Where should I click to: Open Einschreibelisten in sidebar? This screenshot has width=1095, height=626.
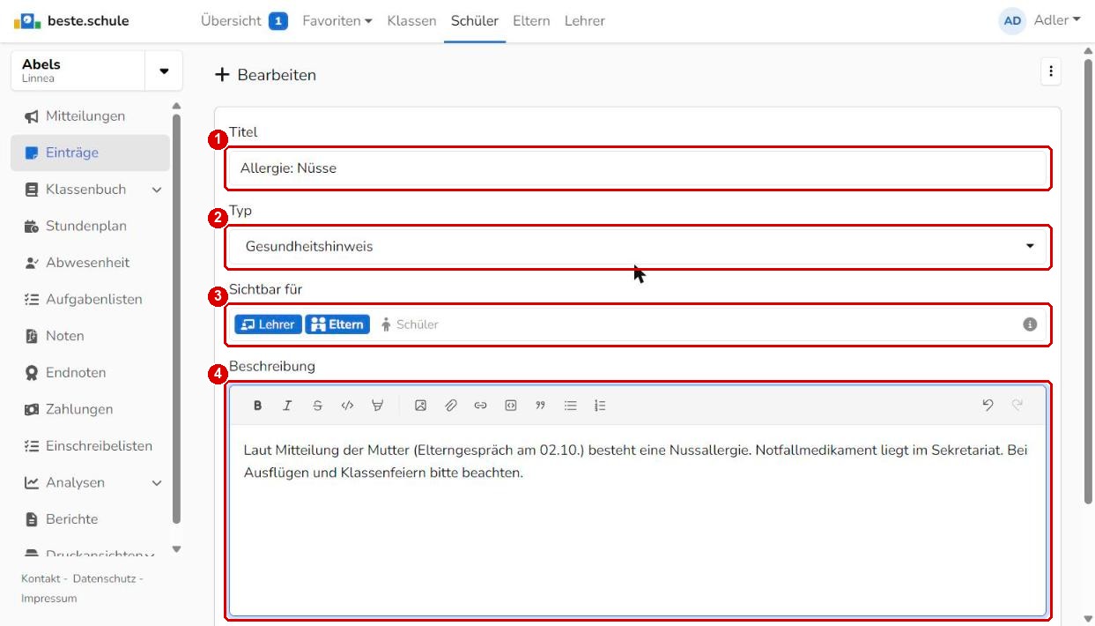[90, 446]
